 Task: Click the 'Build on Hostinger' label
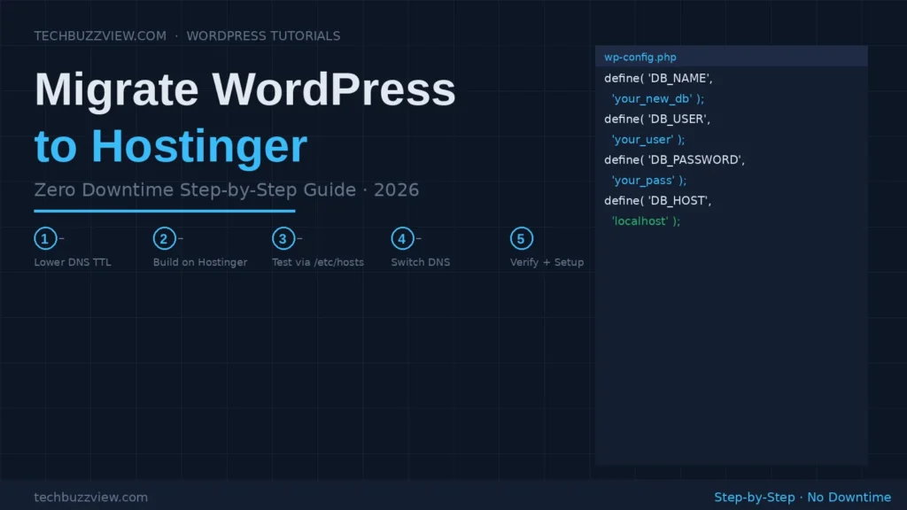200,262
